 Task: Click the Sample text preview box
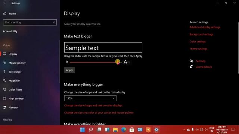click(103, 47)
